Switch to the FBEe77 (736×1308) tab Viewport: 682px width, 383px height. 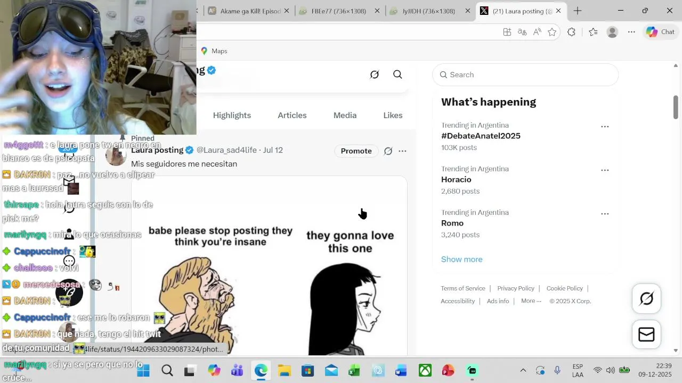point(339,11)
